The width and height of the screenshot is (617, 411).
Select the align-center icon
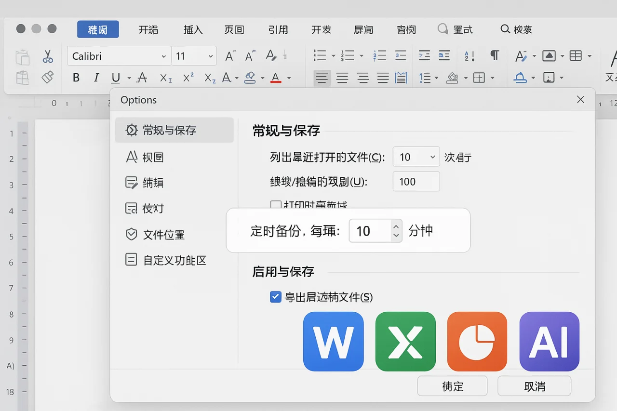342,78
